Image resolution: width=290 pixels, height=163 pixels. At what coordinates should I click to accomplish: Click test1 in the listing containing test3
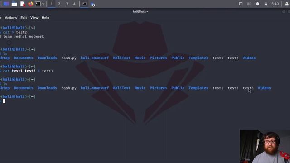[218, 88]
